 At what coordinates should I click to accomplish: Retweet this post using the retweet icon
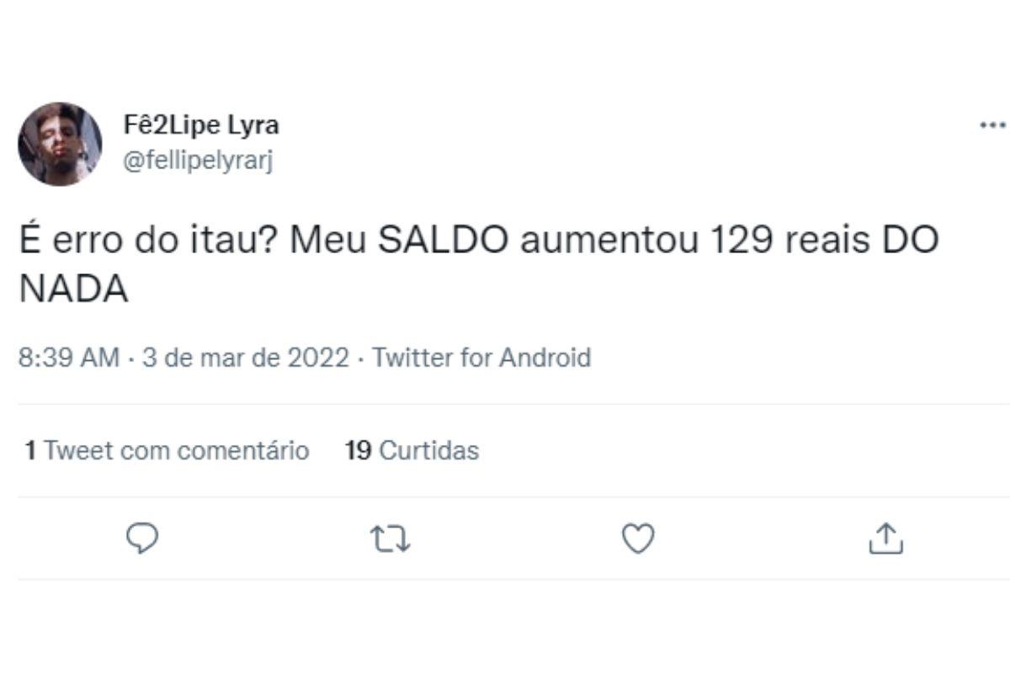[391, 538]
